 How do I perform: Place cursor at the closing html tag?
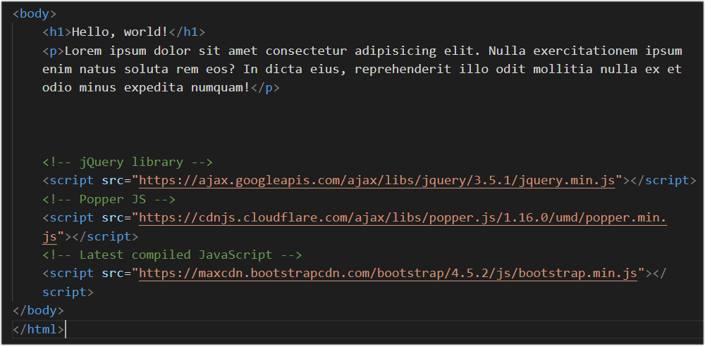39,329
